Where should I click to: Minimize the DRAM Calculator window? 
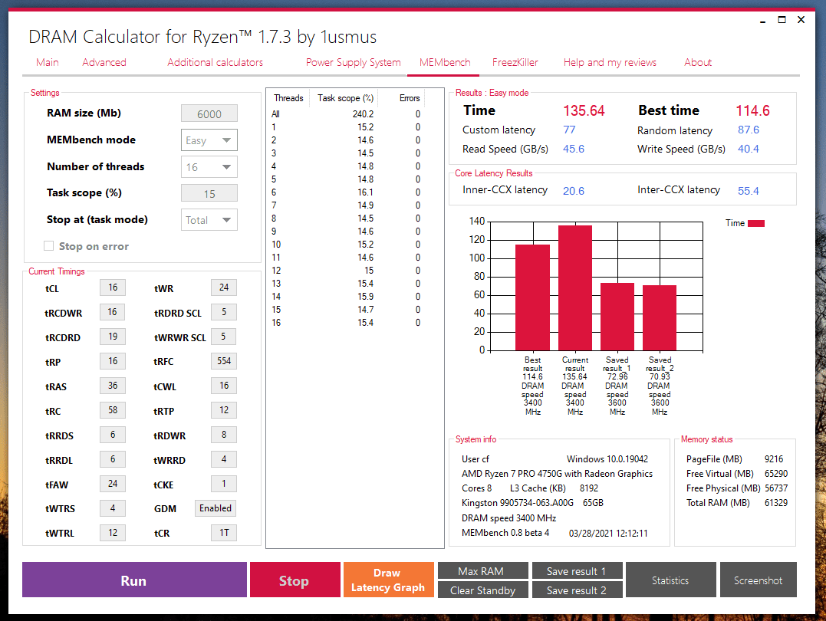click(762, 20)
